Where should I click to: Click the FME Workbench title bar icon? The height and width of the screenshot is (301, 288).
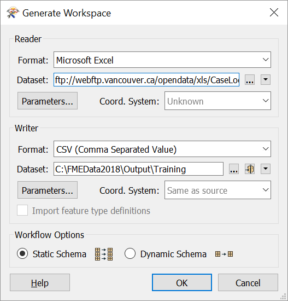tap(13, 13)
